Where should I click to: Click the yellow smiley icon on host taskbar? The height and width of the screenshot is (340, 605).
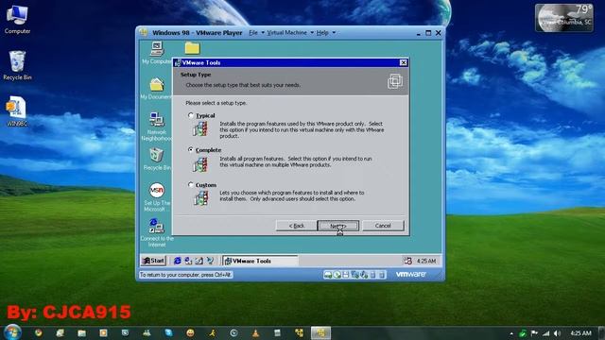click(190, 332)
